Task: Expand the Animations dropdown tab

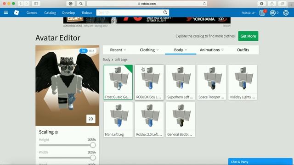Action: click(x=211, y=50)
